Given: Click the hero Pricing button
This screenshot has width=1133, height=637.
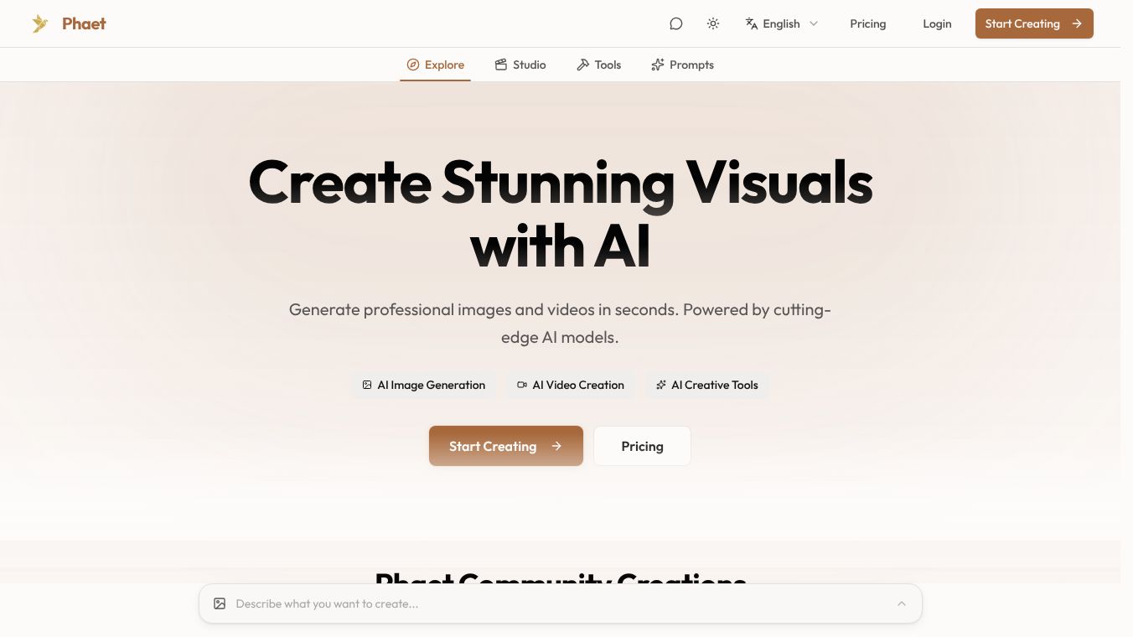Looking at the screenshot, I should (643, 446).
